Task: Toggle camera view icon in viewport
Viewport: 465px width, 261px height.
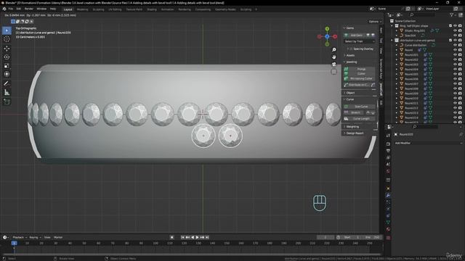Action: point(334,65)
